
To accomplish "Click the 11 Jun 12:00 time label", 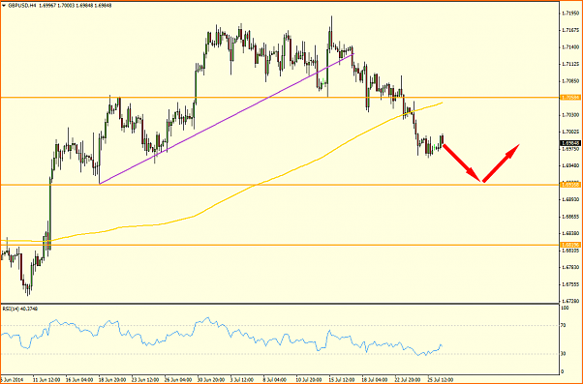I will coord(47,380).
